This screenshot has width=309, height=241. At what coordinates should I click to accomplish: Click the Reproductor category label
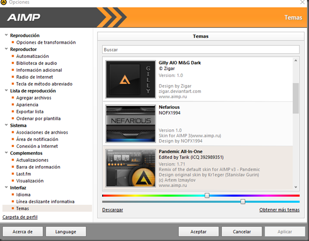(x=24, y=49)
